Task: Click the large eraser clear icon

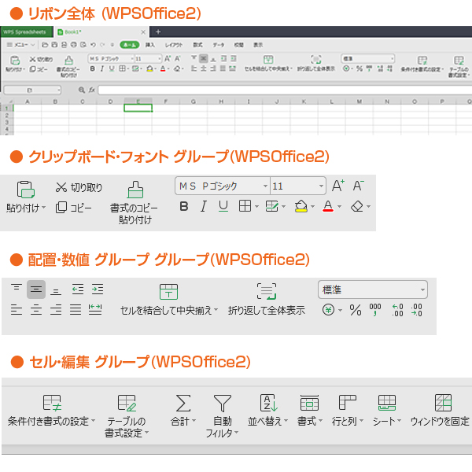Action: click(x=358, y=206)
